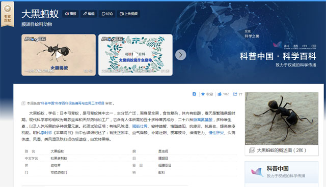Click the blue save icon left of 收藏
The width and height of the screenshot is (326, 187).
click(194, 94)
